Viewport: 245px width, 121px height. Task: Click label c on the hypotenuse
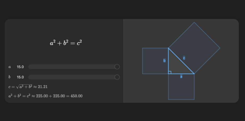184,58
